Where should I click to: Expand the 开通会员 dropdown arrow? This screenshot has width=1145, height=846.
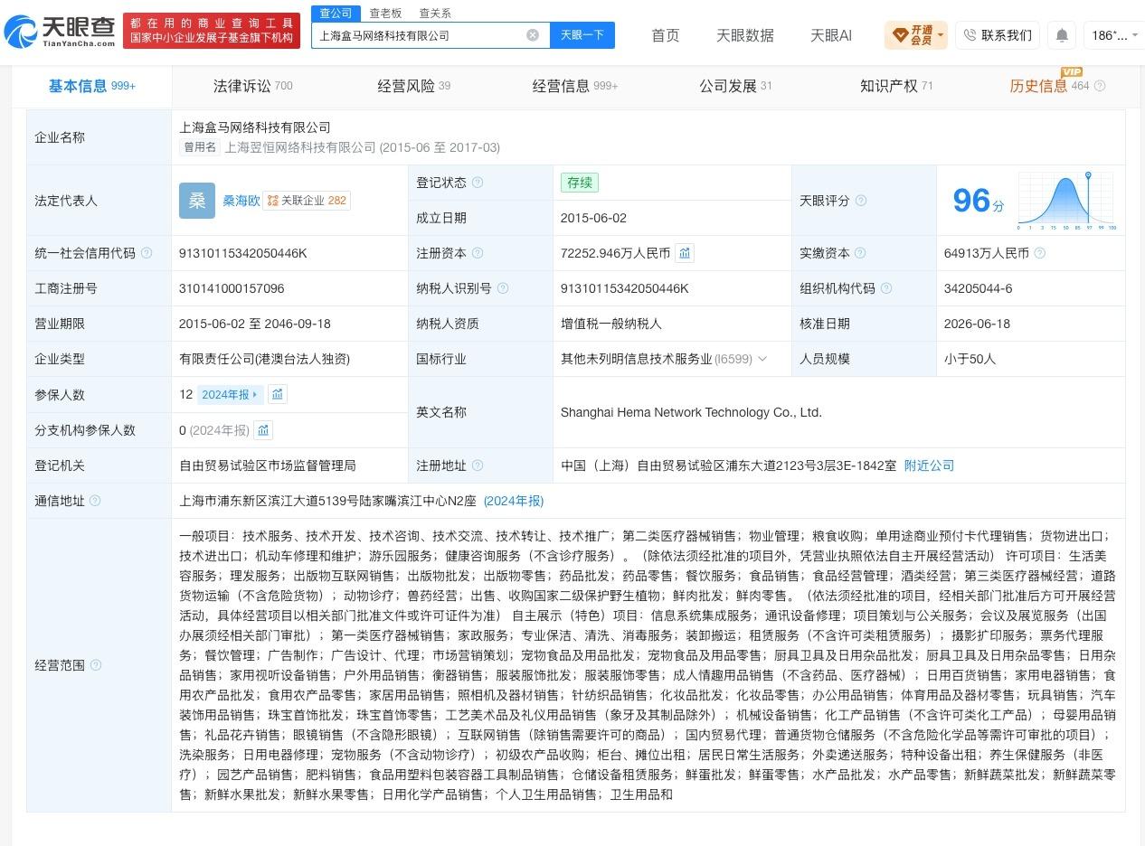941,35
